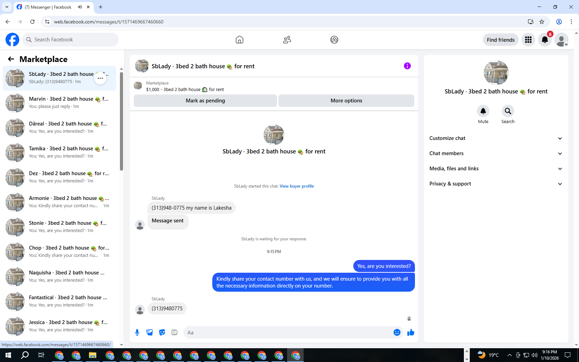
Task: Open the Friends icon in top navigation
Action: [287, 40]
